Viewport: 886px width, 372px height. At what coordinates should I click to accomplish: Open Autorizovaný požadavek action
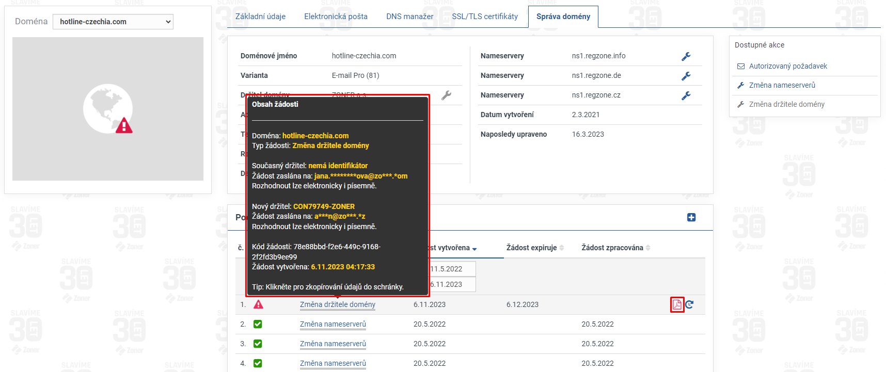[788, 66]
